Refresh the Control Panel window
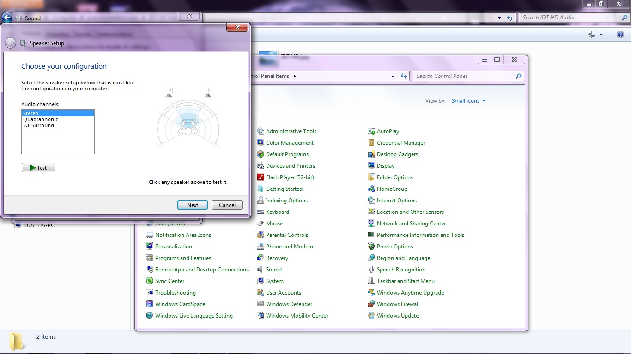631x354 pixels. pyautogui.click(x=404, y=76)
